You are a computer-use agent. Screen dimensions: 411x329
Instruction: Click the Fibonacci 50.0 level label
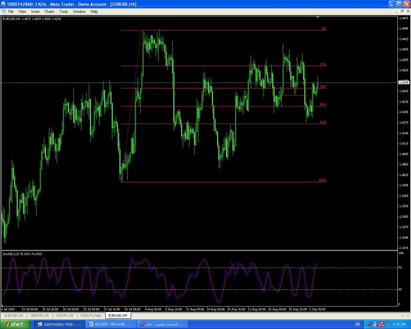pyautogui.click(x=323, y=104)
